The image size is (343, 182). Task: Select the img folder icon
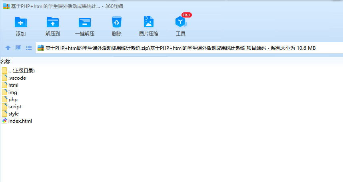tap(4, 92)
